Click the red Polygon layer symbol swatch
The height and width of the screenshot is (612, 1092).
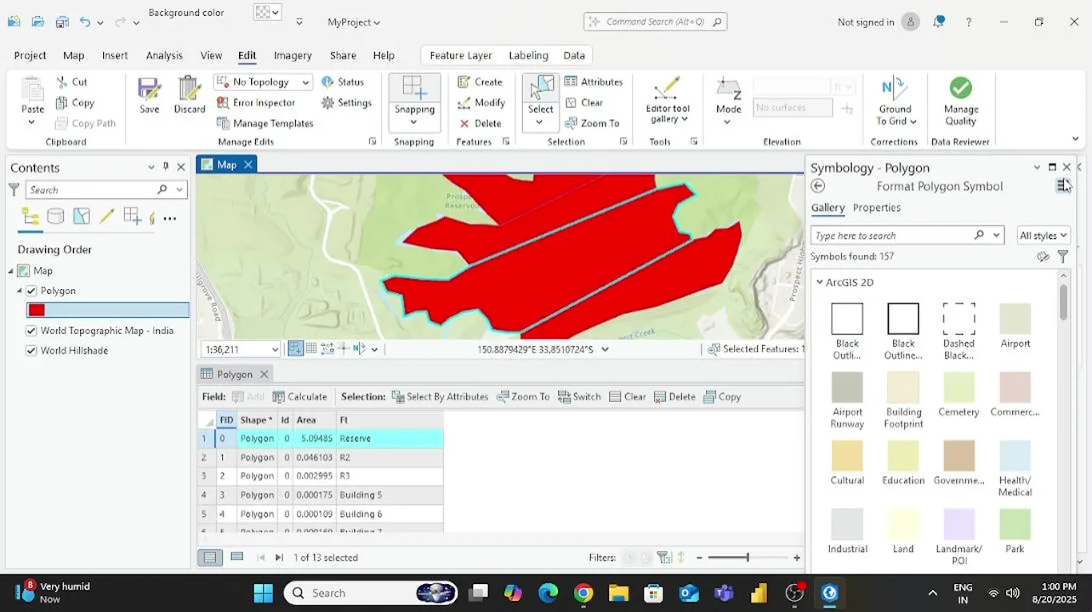(x=37, y=310)
